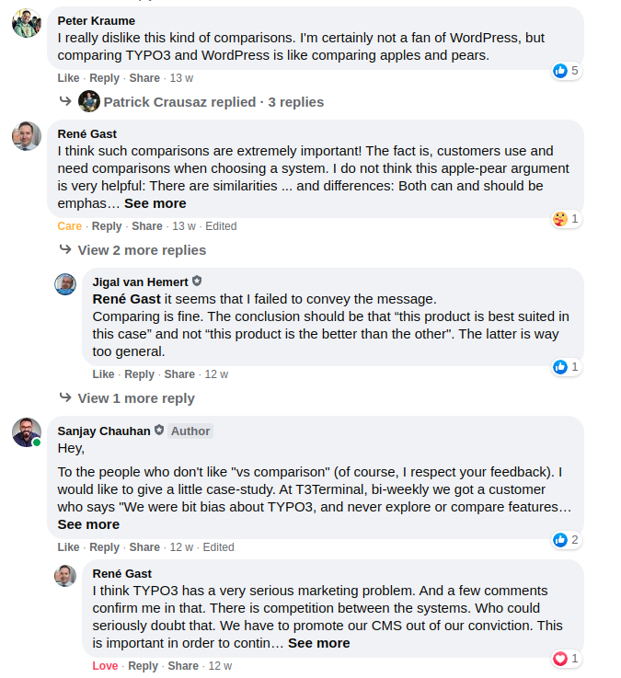
Task: Open like reactions on Peter Kraume's comment
Action: pyautogui.click(x=566, y=71)
